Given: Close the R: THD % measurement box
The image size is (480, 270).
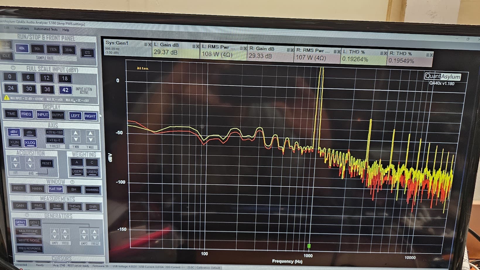Looking at the screenshot, I should point(431,55).
